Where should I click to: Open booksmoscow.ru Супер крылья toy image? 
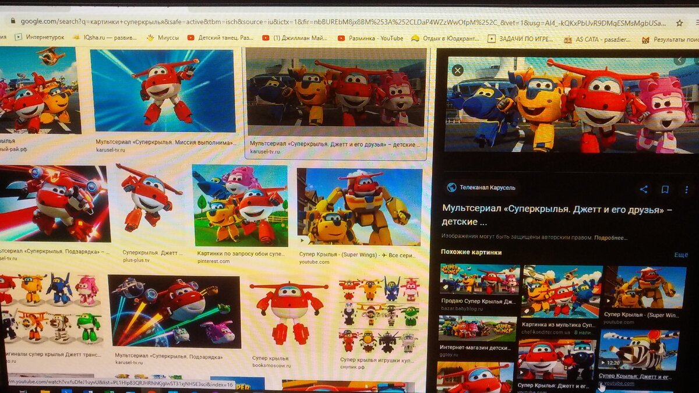[x=290, y=314]
